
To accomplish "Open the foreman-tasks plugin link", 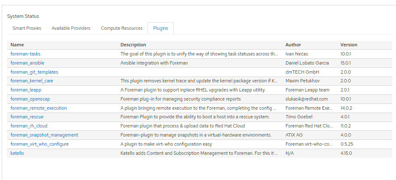I will tap(26, 54).
